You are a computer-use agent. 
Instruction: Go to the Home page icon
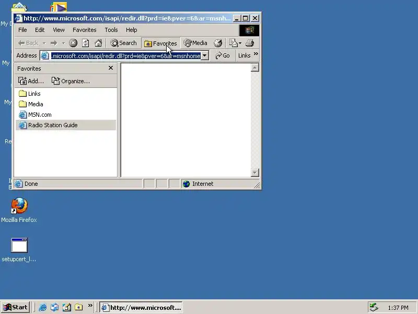[x=98, y=43]
